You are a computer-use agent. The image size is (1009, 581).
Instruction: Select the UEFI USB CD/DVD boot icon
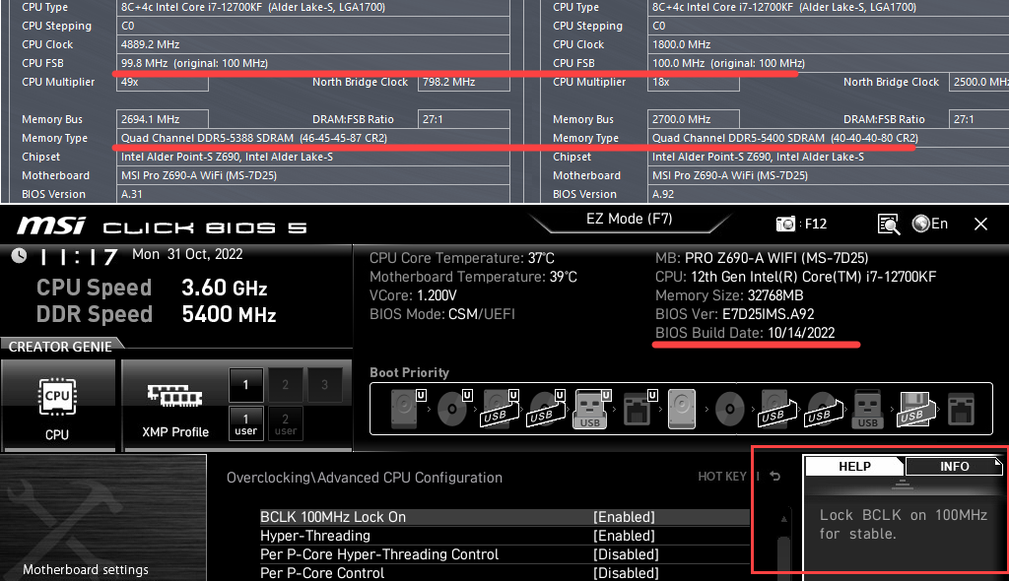tap(546, 408)
